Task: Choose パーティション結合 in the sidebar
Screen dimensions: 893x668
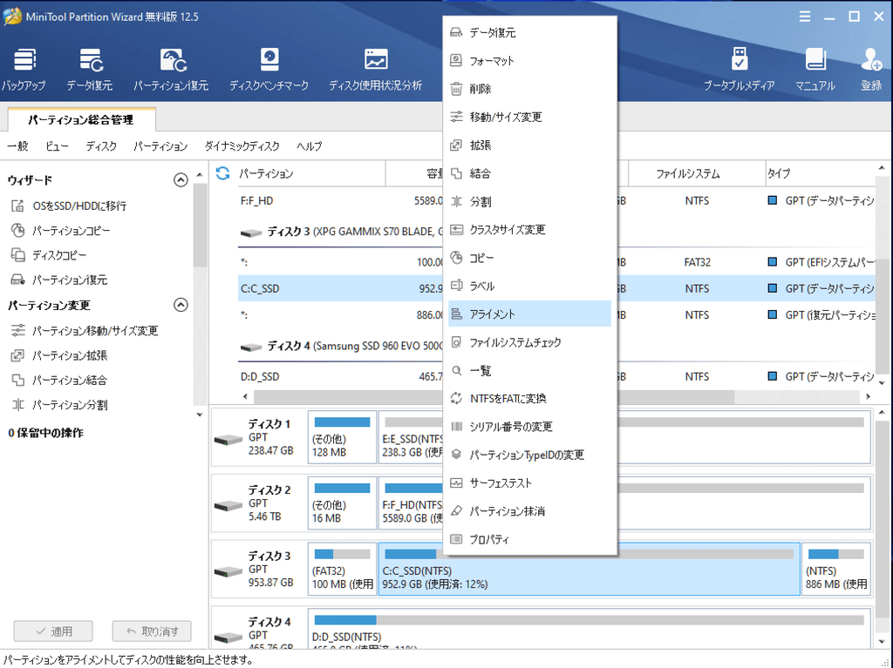Action: [x=59, y=380]
